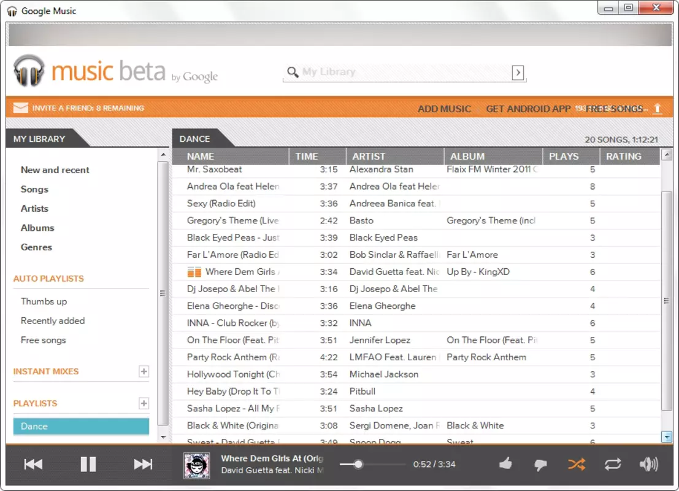Screen dimensions: 679x491
Task: Click the magnifier search icon
Action: [x=293, y=72]
